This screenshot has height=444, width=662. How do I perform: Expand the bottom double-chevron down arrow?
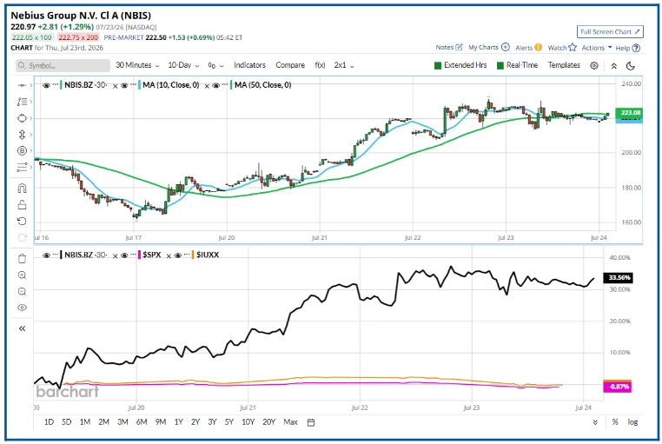[x=595, y=422]
